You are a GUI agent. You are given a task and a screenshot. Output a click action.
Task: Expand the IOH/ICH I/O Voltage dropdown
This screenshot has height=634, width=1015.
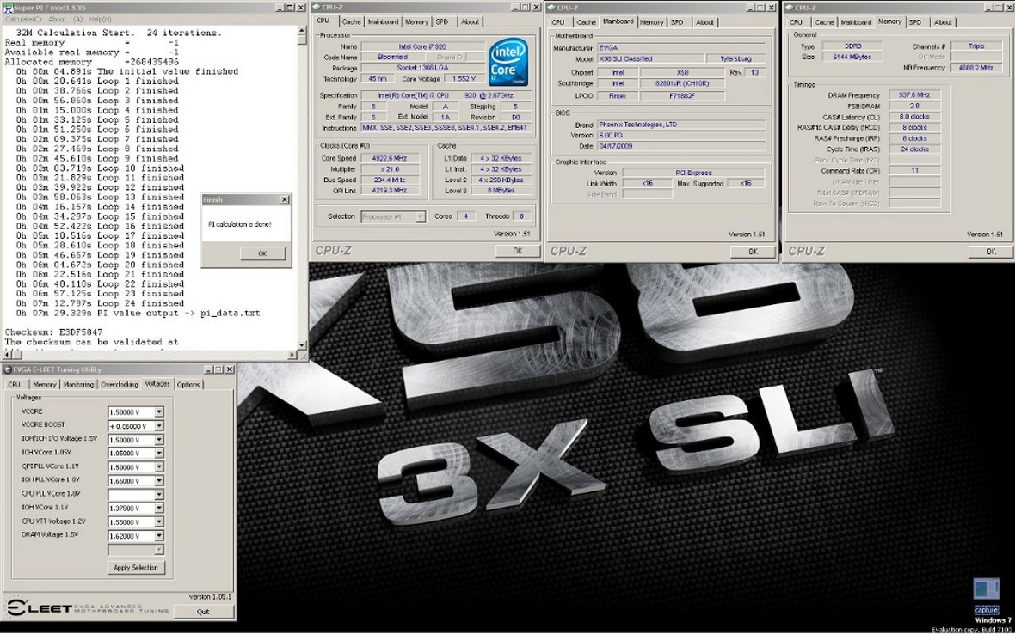point(159,440)
